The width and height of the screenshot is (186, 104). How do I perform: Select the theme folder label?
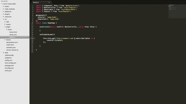tap(8, 40)
